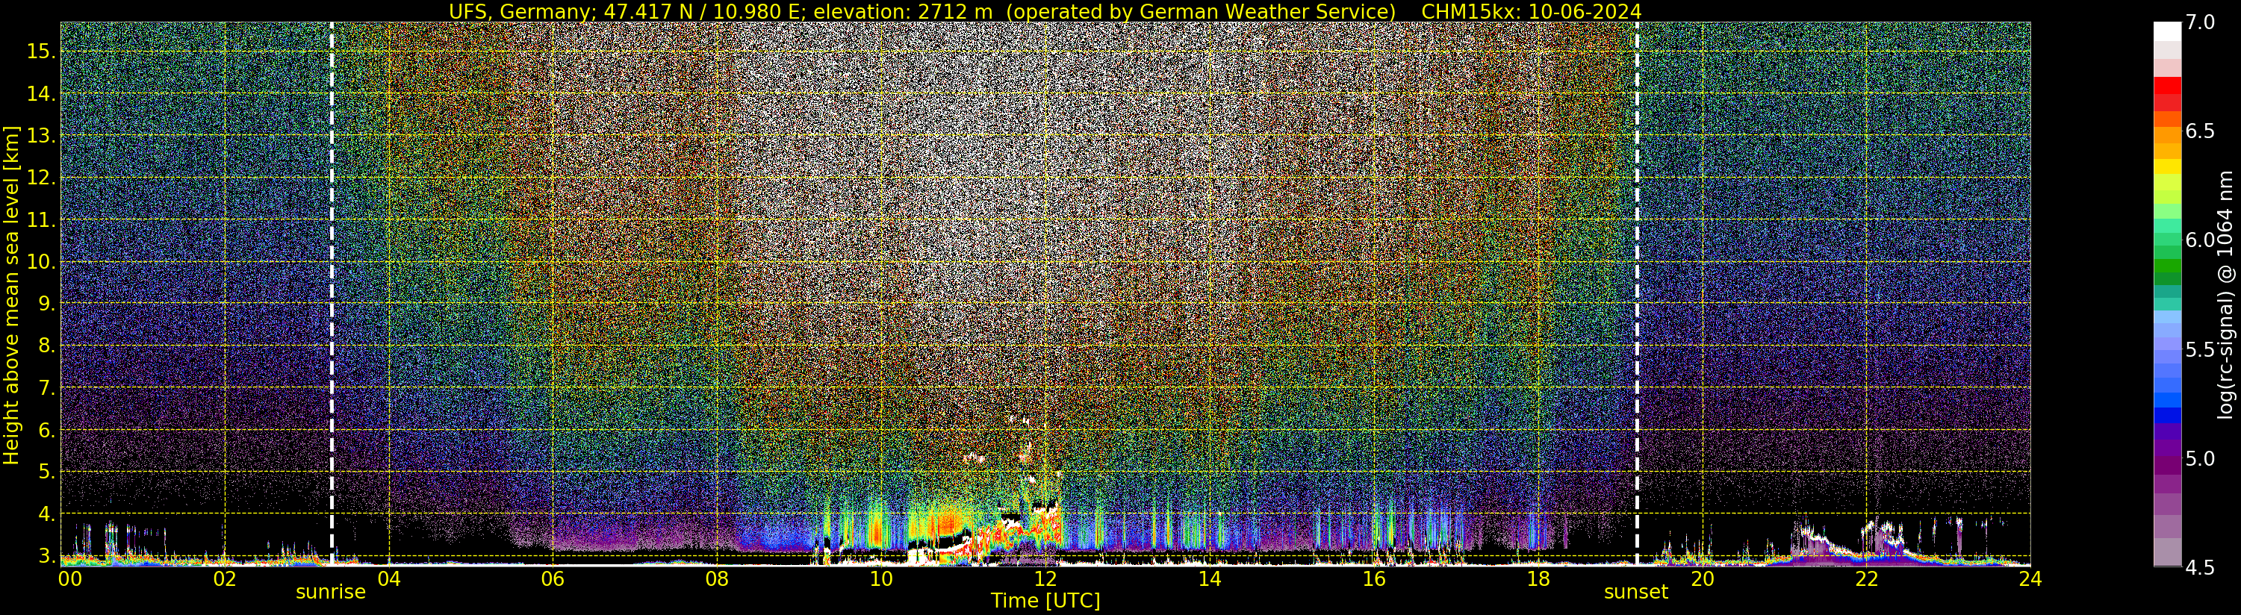Click the colorbar value '5.5'
The width and height of the screenshot is (2241, 615).
[2200, 350]
